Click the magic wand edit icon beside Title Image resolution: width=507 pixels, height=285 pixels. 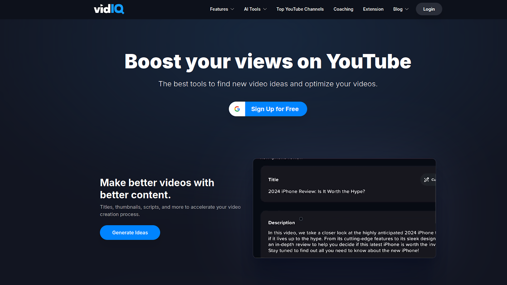coord(427,180)
